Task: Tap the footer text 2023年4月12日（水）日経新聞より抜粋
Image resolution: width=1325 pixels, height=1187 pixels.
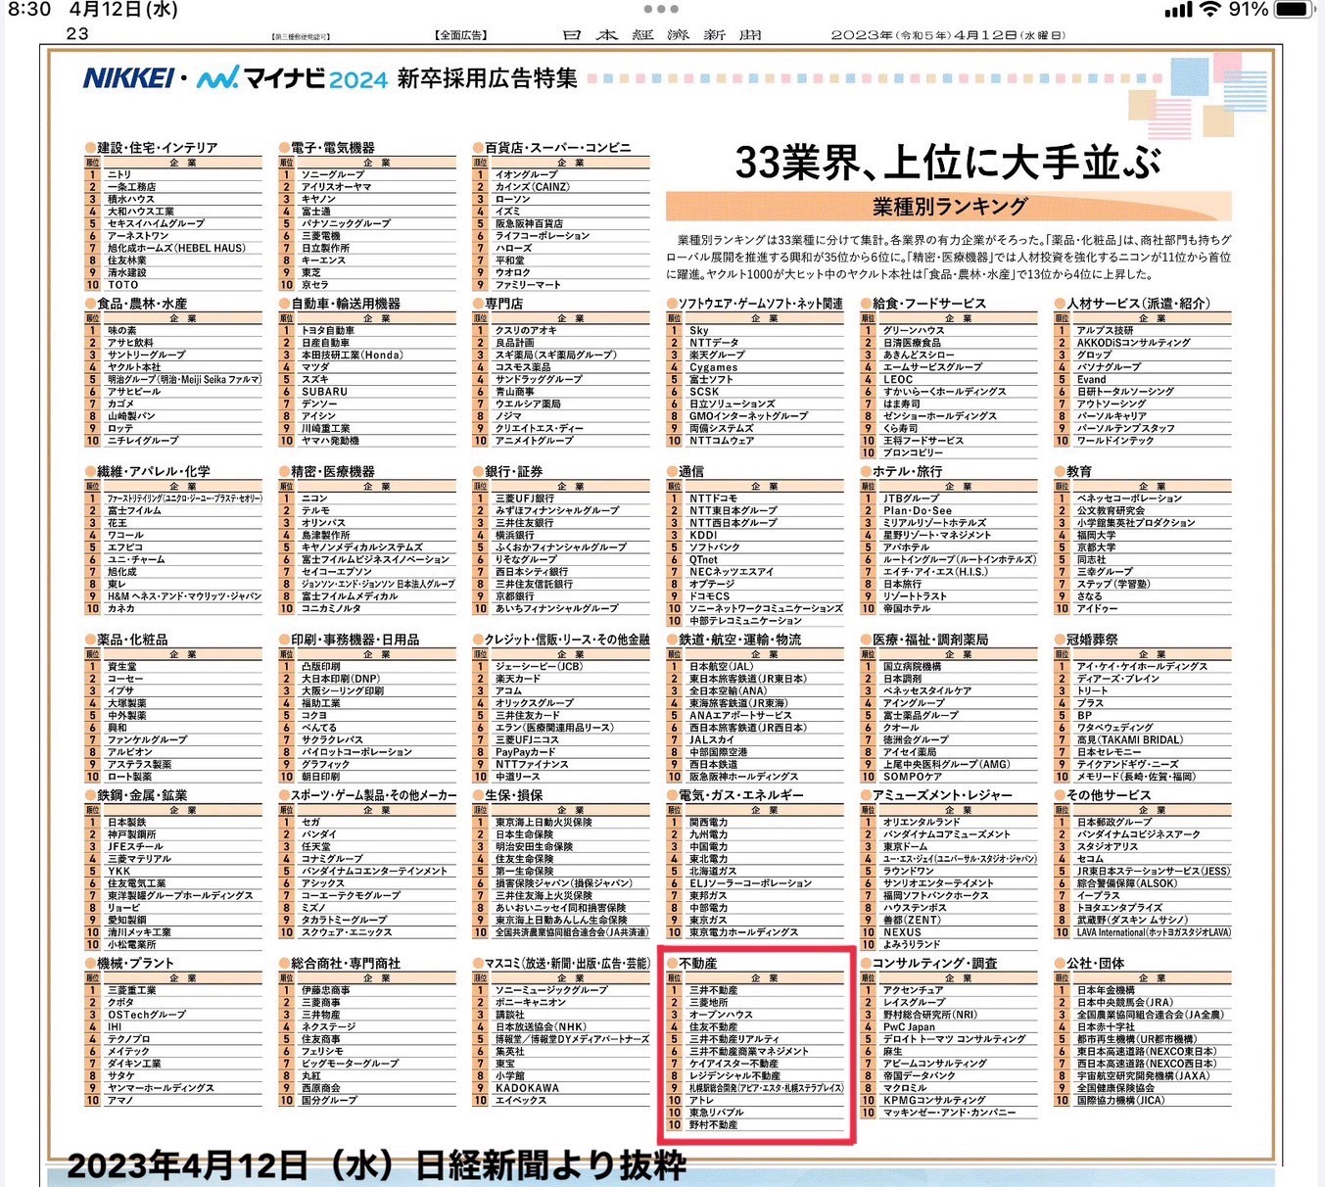Action: click(374, 1168)
